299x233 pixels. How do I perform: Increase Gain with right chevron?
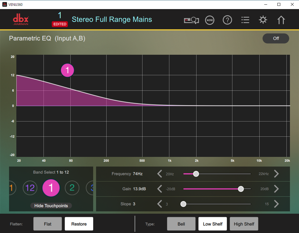(276, 189)
